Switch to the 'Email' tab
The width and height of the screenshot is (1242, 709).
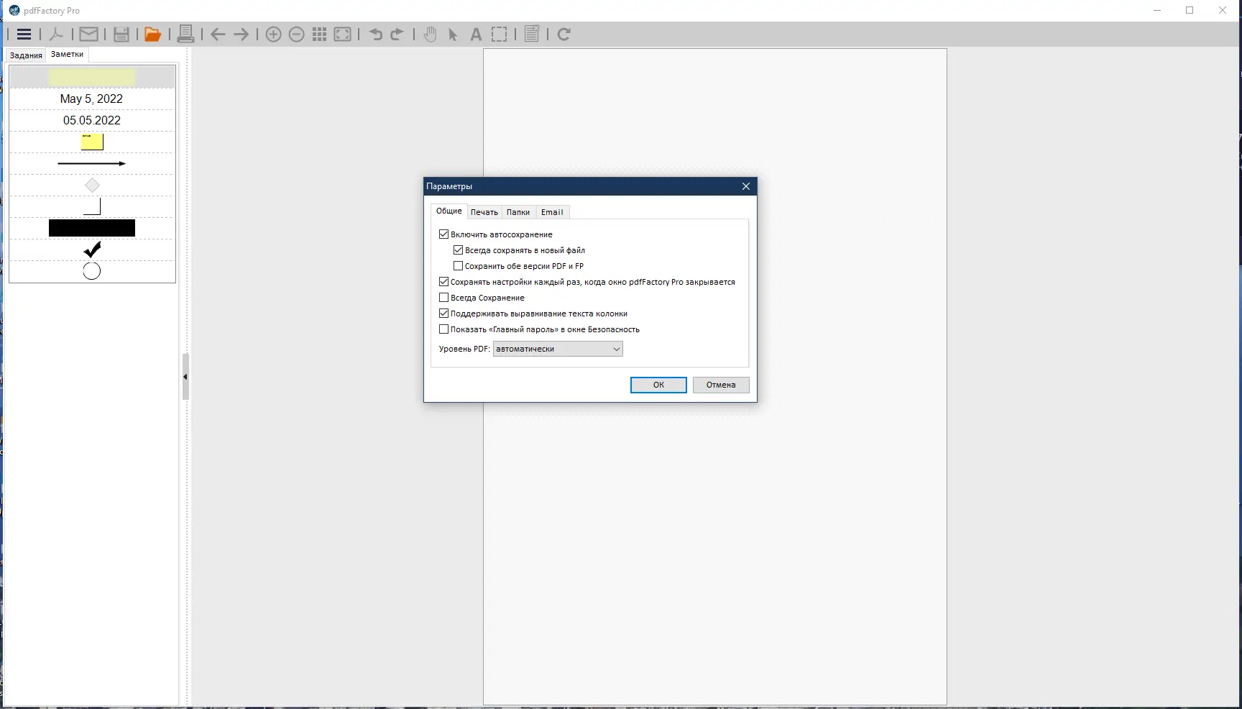[552, 212]
